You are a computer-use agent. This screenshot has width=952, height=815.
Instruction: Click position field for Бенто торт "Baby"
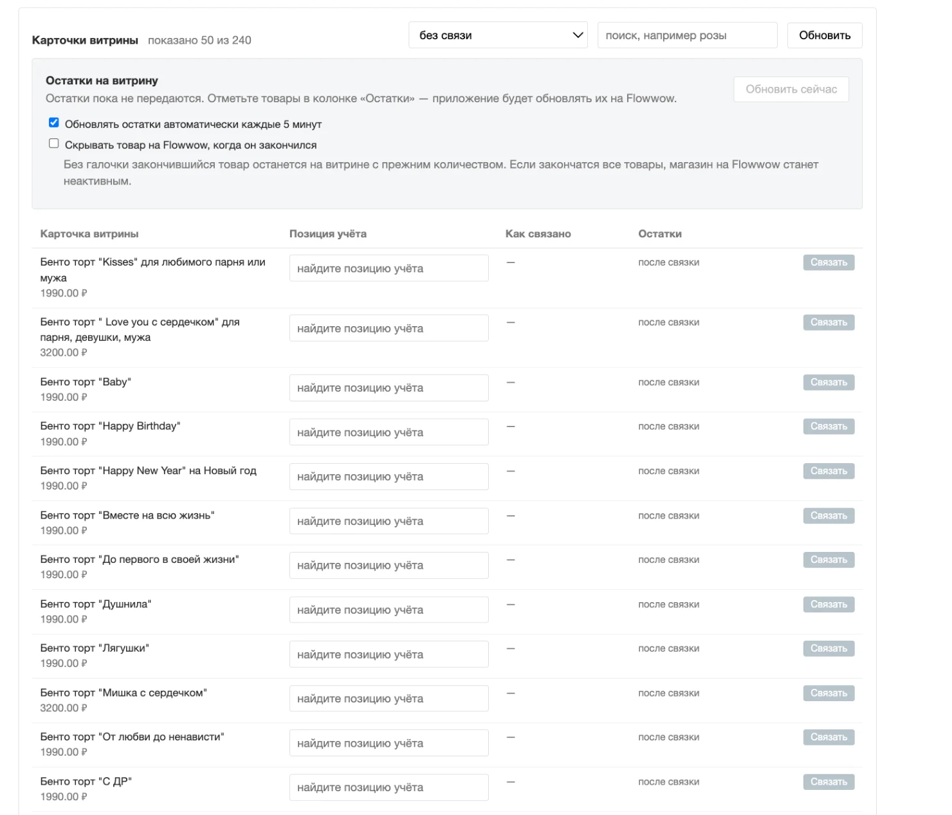(389, 388)
